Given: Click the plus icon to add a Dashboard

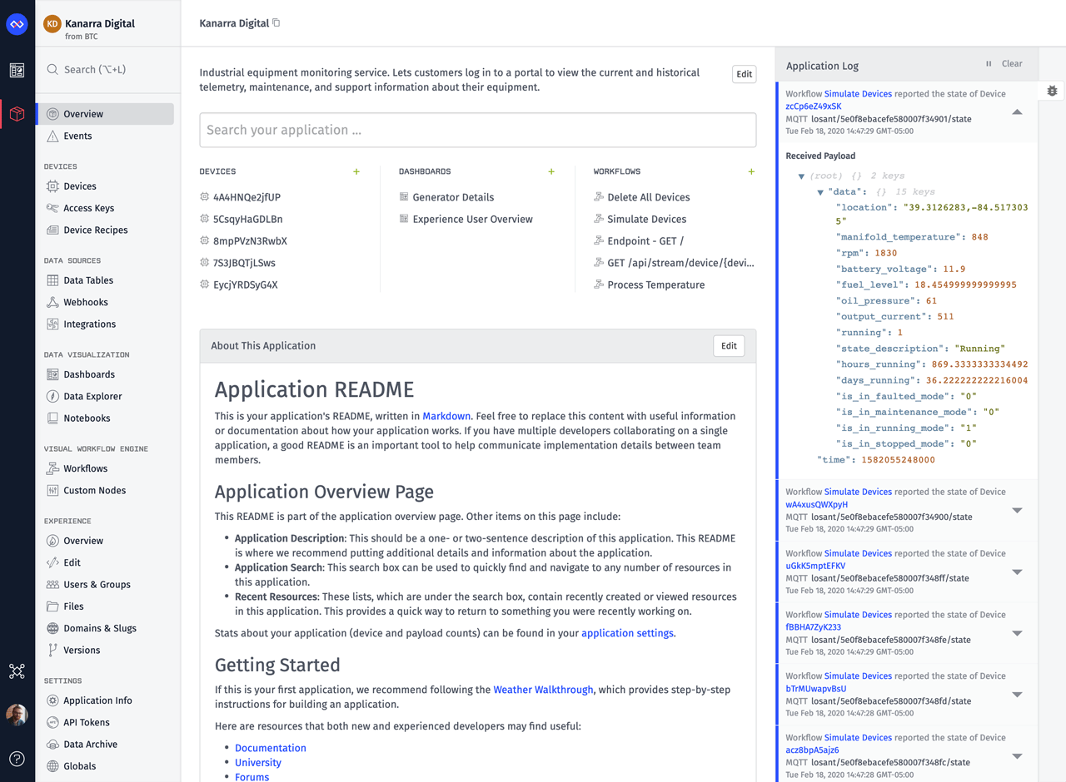Looking at the screenshot, I should click(551, 171).
